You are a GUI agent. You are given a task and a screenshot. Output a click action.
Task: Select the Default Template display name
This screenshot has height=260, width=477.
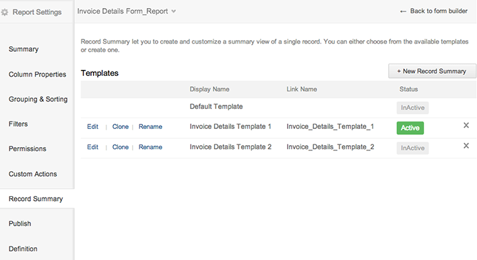point(216,107)
